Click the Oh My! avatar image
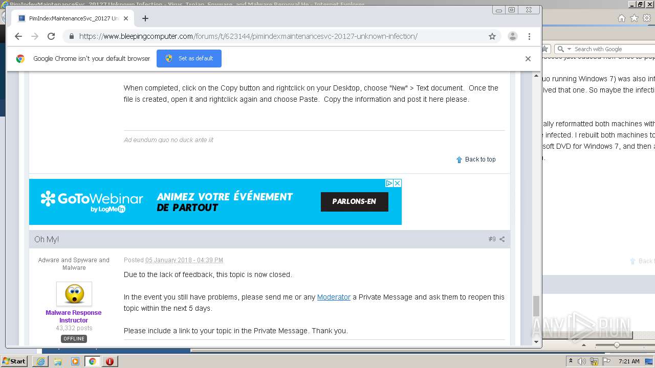 point(74,294)
